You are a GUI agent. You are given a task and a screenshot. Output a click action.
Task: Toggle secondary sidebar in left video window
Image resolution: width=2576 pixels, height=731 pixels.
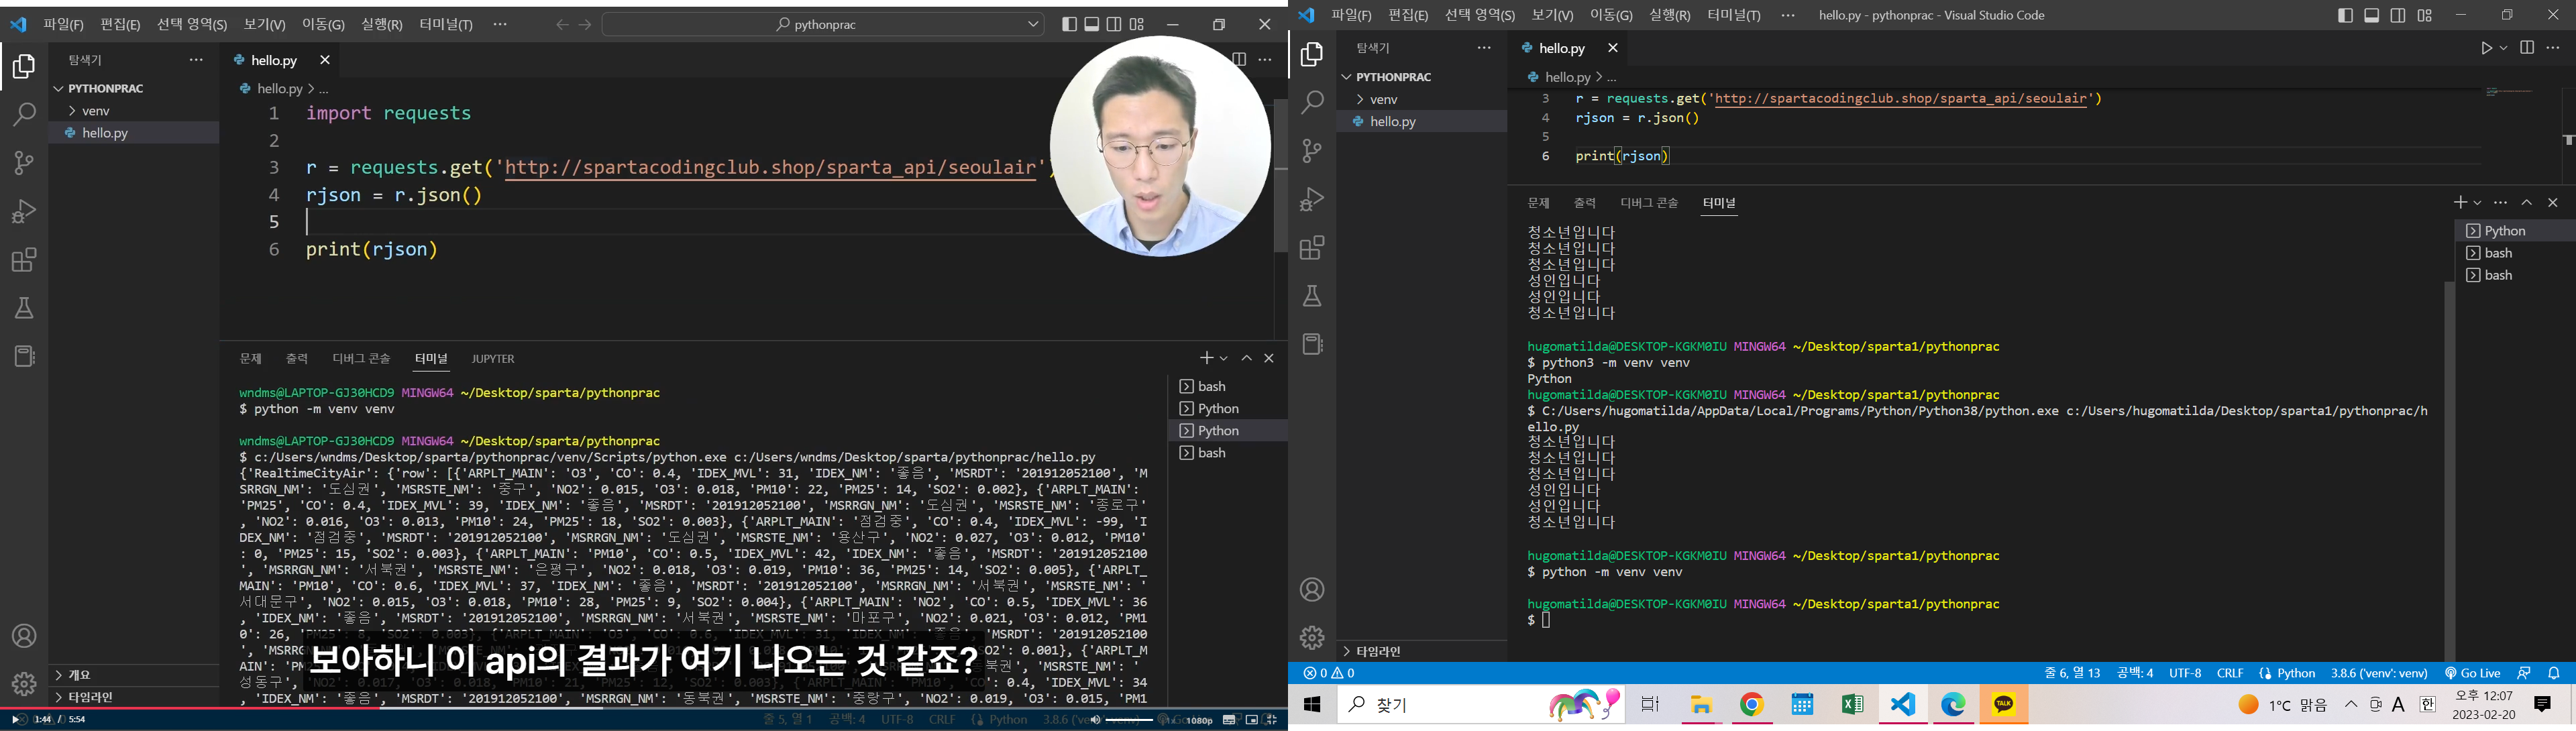(x=1114, y=24)
